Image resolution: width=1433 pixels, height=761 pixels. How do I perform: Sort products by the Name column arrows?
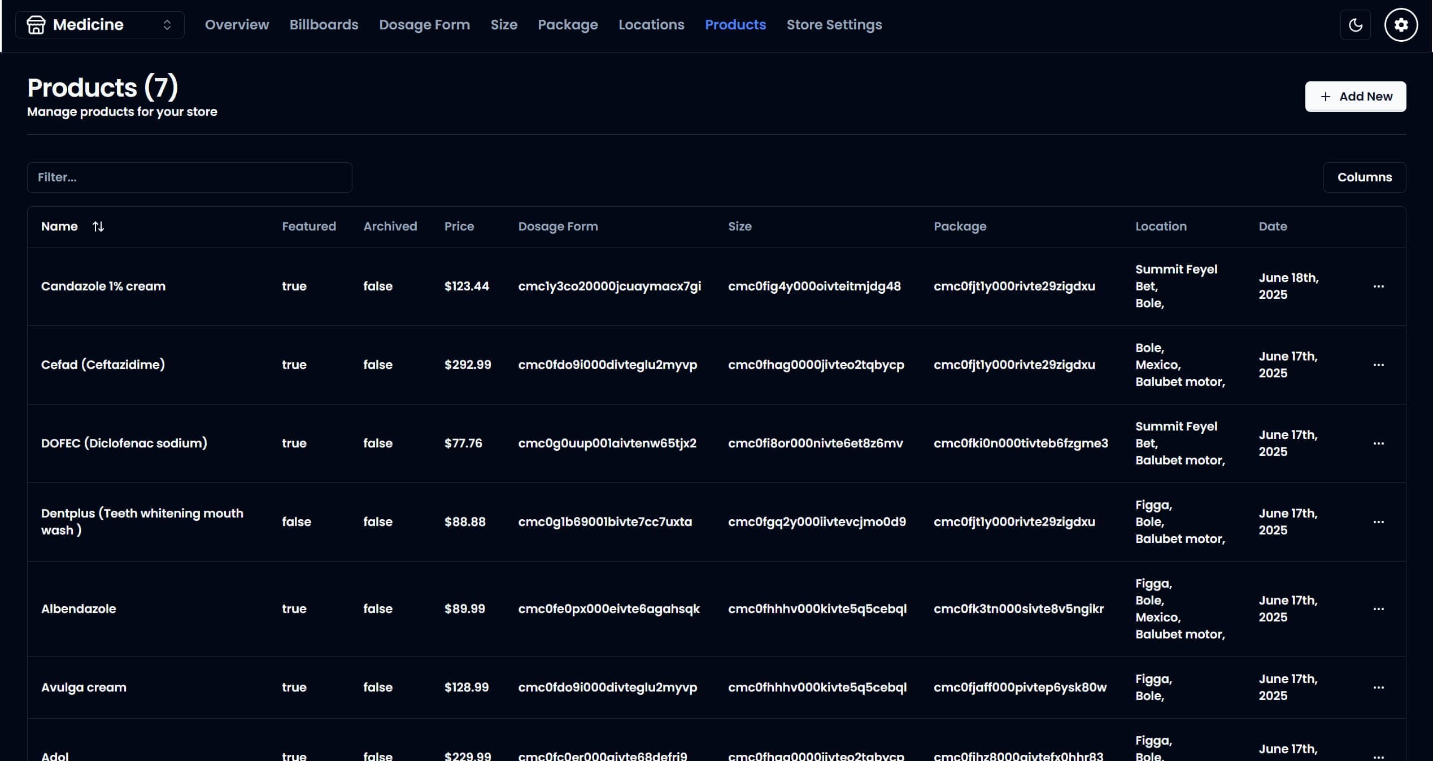click(98, 227)
